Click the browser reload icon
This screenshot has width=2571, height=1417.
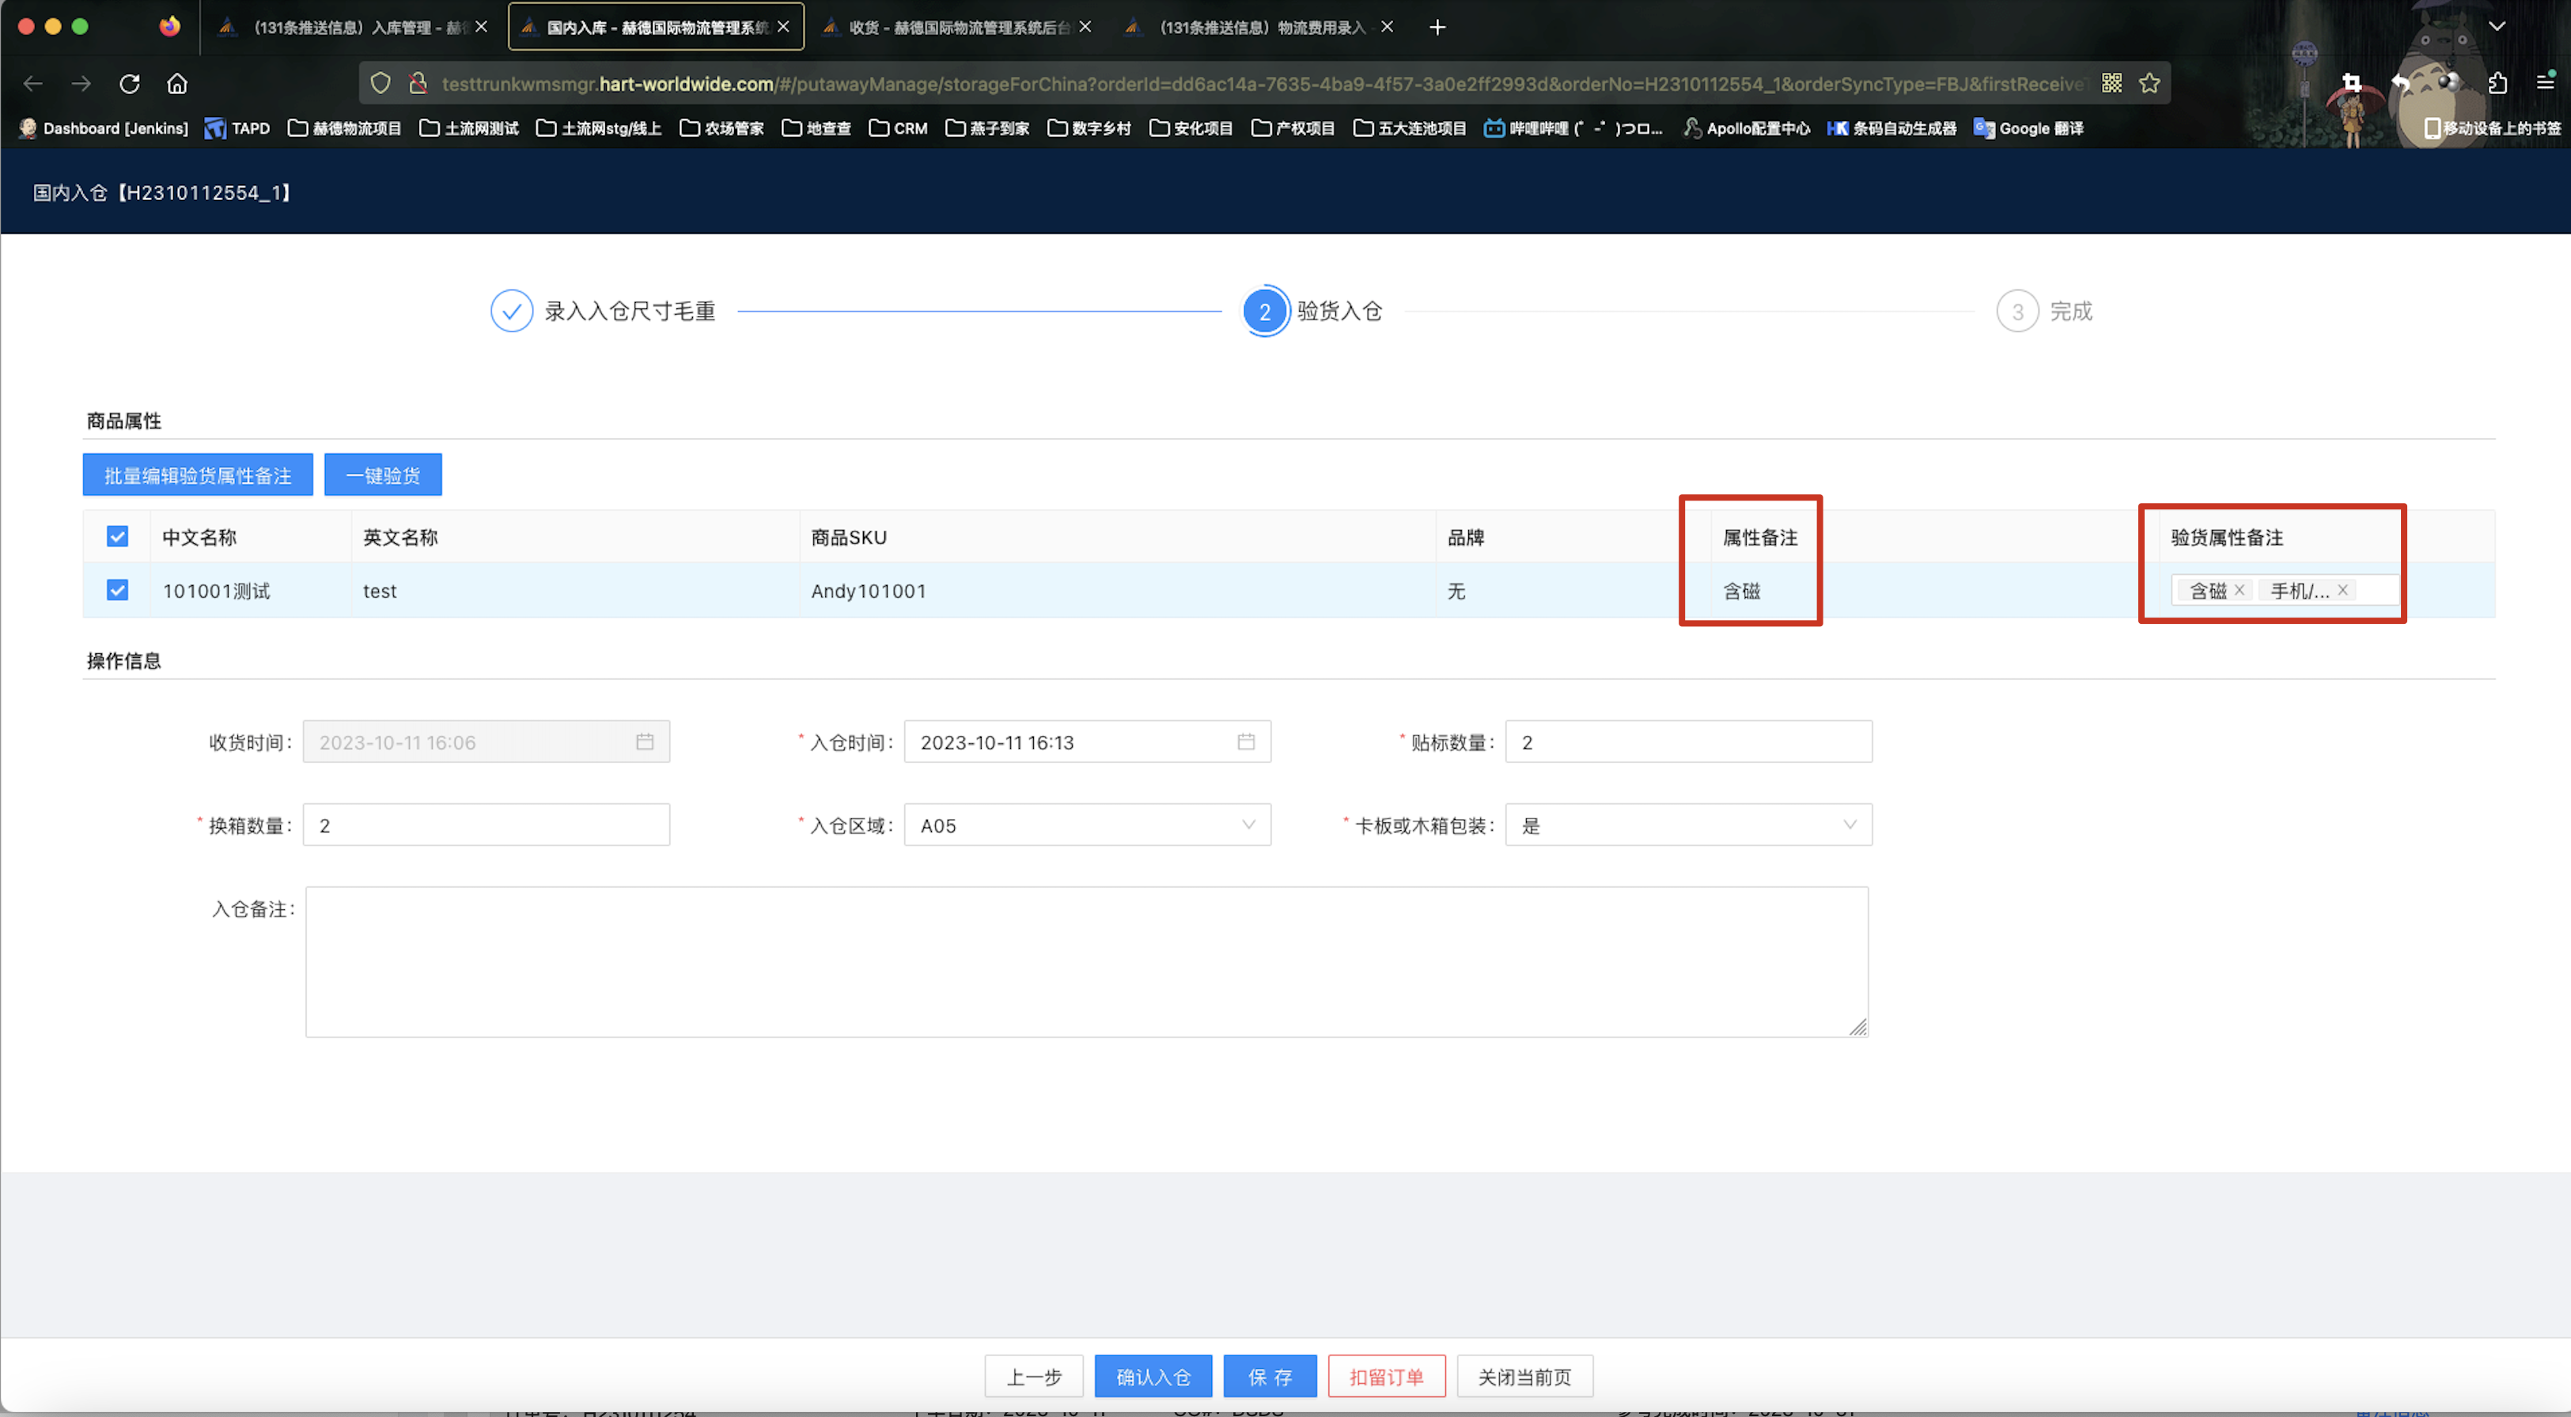pyautogui.click(x=130, y=84)
